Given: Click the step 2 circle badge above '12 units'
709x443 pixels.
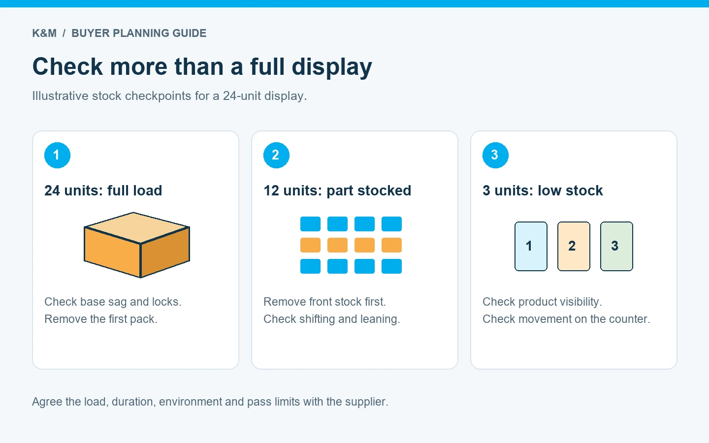Looking at the screenshot, I should 276,155.
